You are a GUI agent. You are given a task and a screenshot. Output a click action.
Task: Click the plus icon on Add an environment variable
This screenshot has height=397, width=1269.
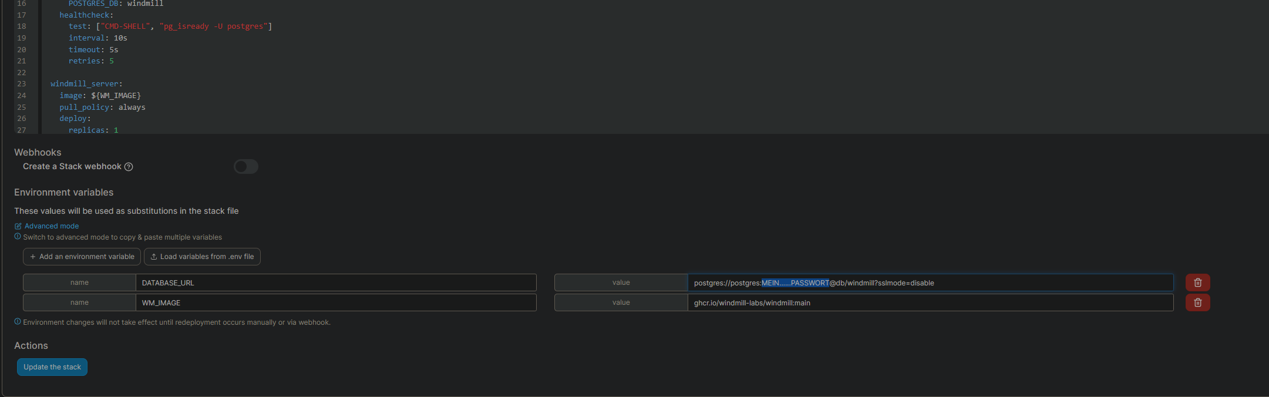click(x=33, y=257)
